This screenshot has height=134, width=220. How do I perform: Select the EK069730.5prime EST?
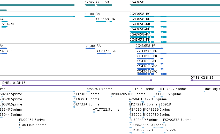coord(156,115)
